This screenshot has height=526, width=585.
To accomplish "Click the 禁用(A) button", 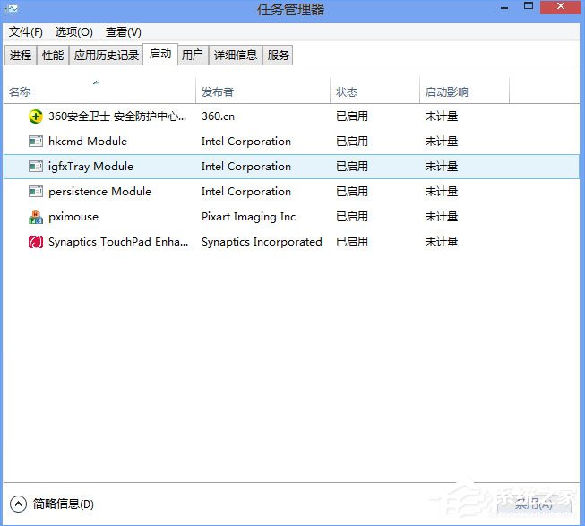I will click(x=534, y=504).
